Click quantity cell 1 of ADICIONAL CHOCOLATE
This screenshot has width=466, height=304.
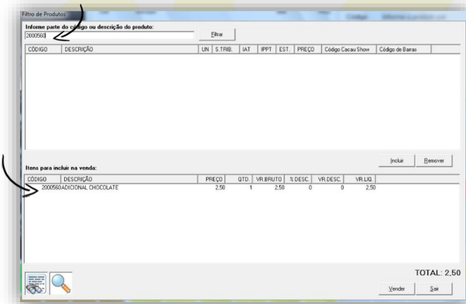[251, 188]
